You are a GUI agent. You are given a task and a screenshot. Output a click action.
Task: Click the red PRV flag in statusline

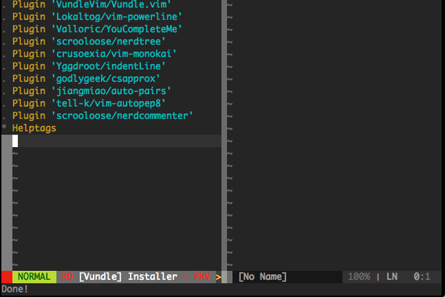[202, 277]
